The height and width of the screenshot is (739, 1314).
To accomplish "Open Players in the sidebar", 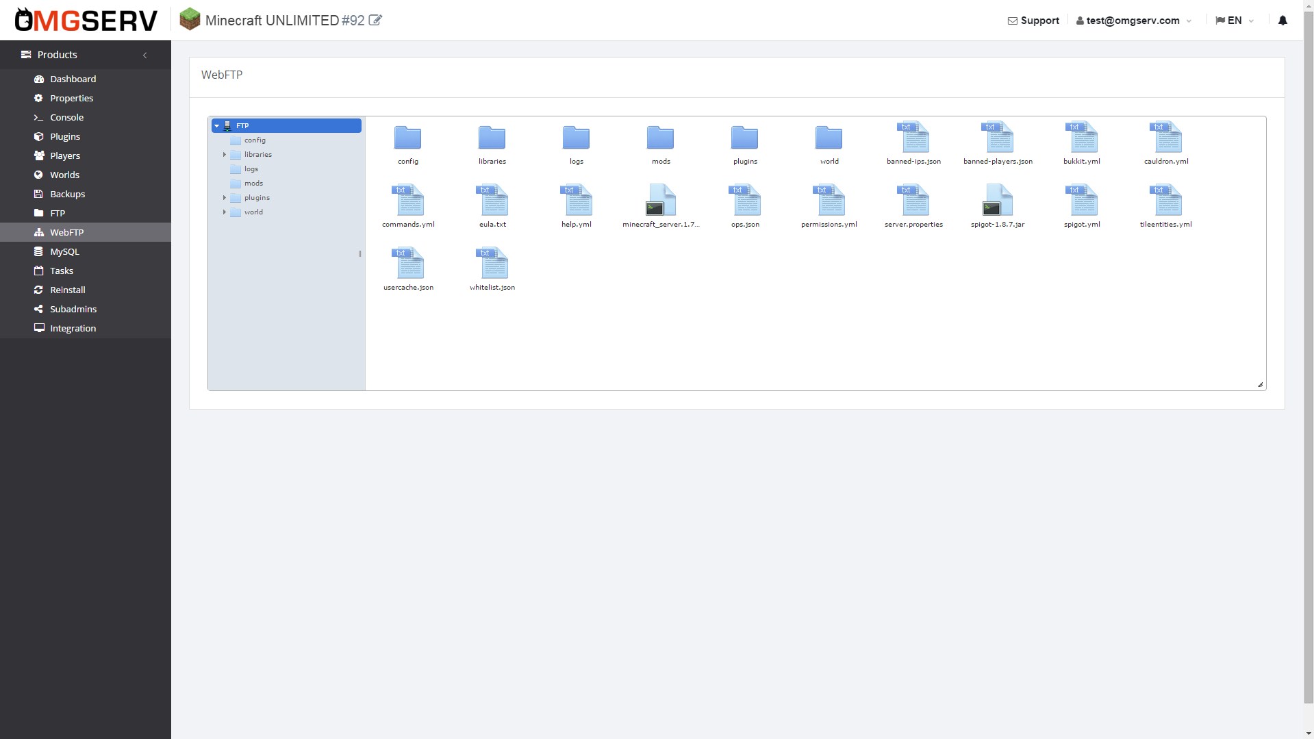I will [86, 155].
